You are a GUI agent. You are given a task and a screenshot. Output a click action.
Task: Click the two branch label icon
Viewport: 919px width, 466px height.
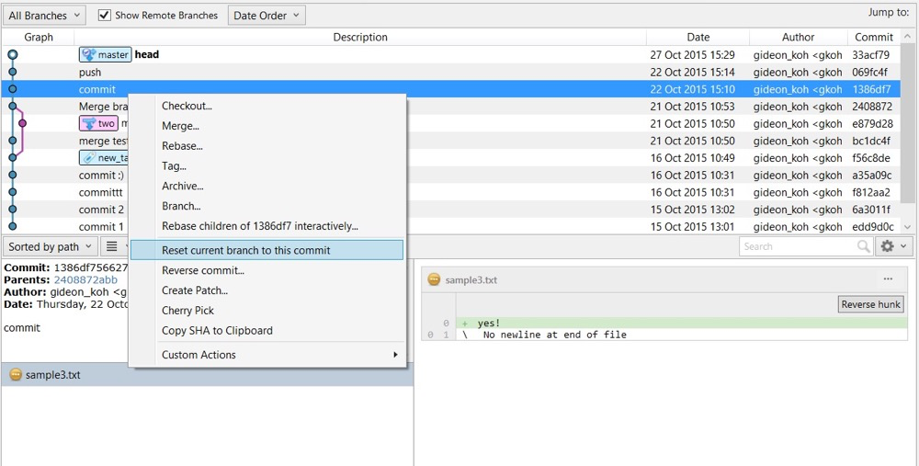[x=89, y=124]
